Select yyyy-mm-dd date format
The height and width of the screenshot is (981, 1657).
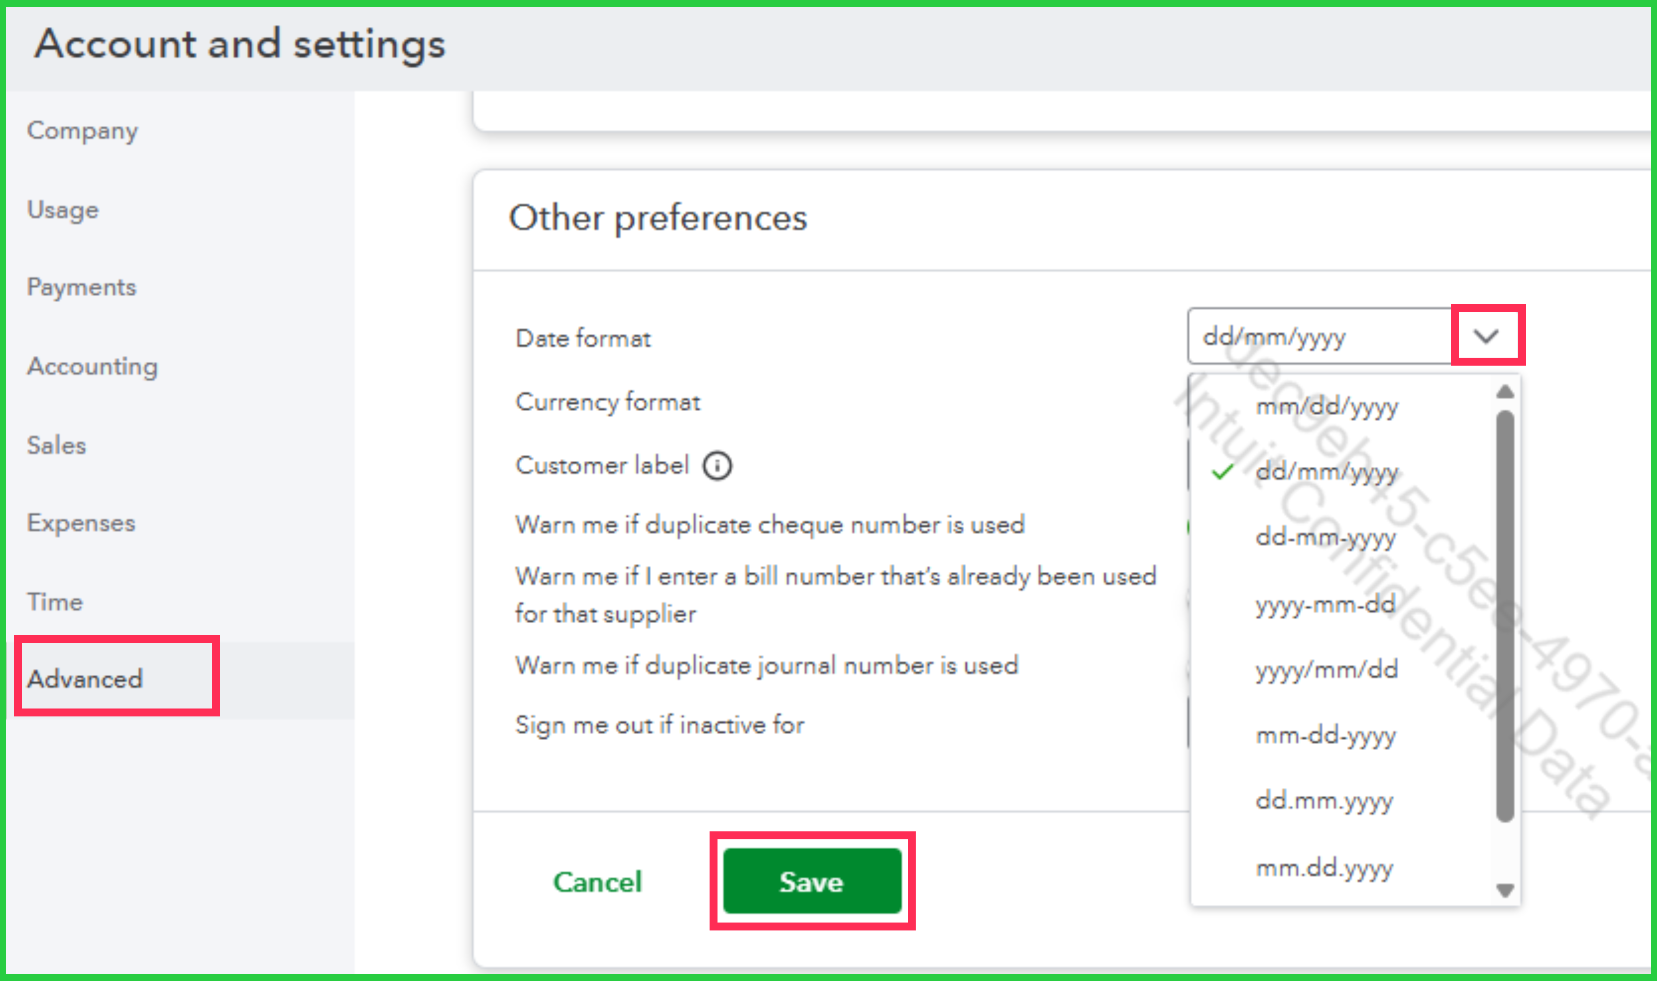1325,603
